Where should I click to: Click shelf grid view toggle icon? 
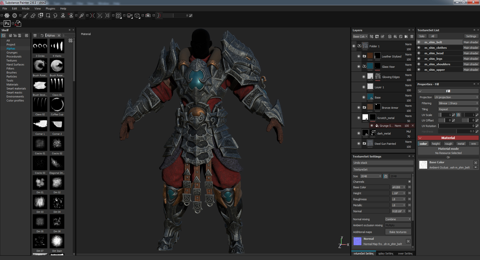coord(70,40)
